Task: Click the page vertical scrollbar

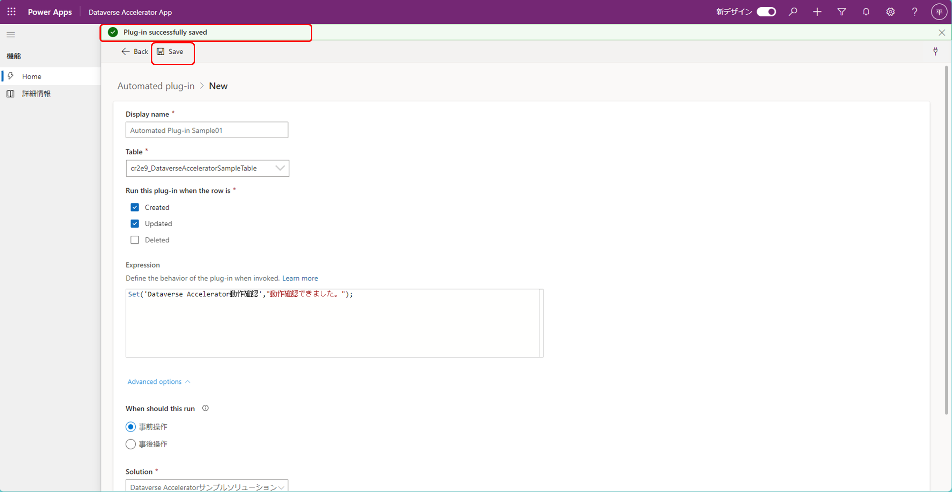Action: pos(946,241)
